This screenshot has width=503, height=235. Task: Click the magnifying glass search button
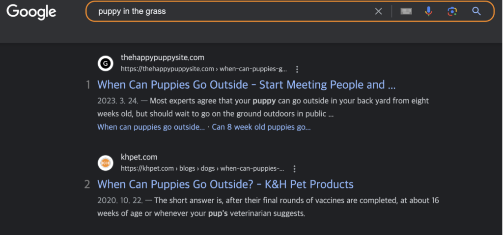tap(476, 11)
